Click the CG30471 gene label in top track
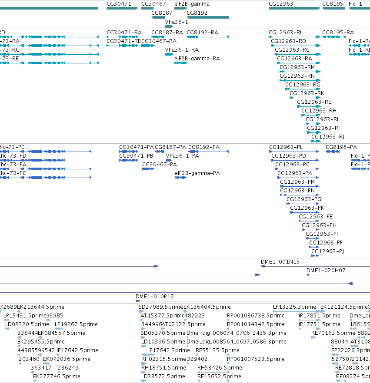 tap(119, 4)
